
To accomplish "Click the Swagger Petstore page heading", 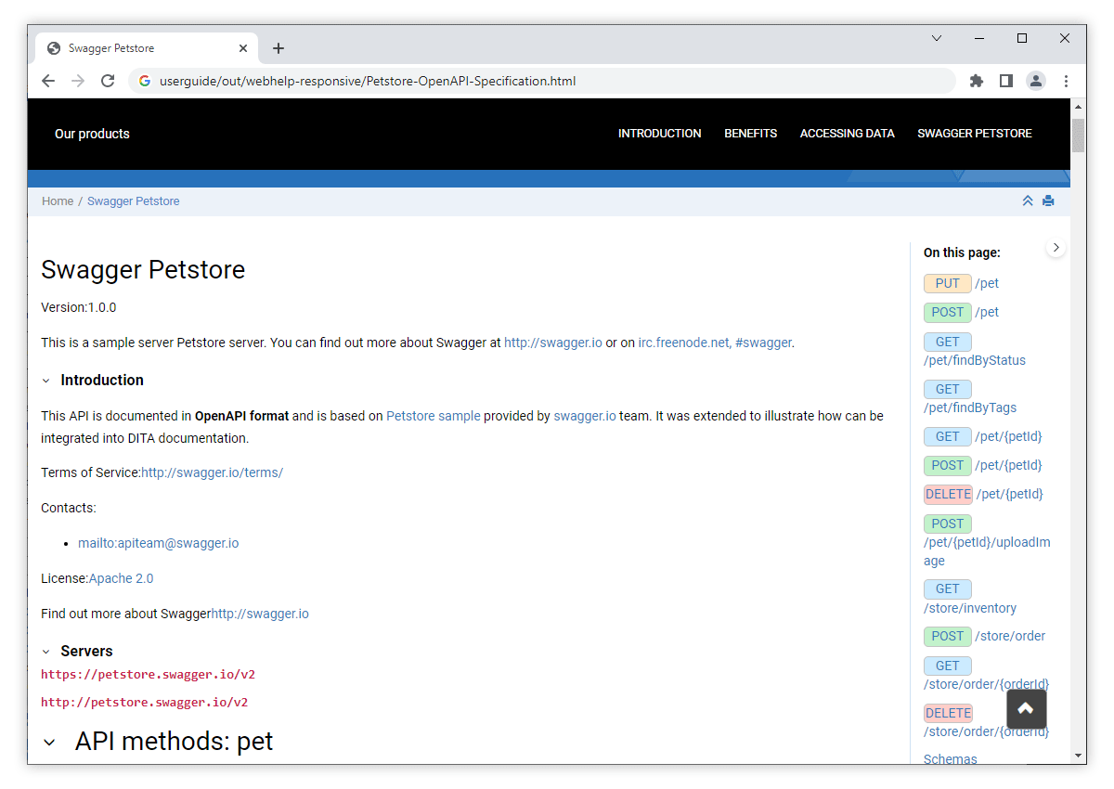I will [x=143, y=270].
